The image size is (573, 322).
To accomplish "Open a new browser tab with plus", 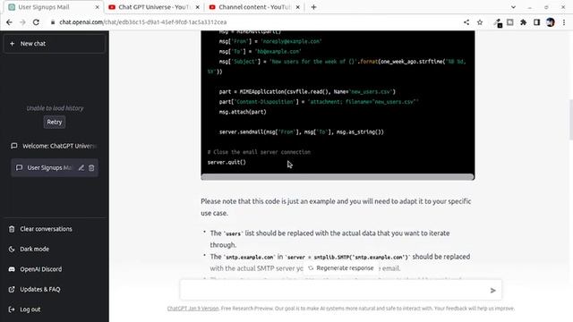I will tap(313, 7).
